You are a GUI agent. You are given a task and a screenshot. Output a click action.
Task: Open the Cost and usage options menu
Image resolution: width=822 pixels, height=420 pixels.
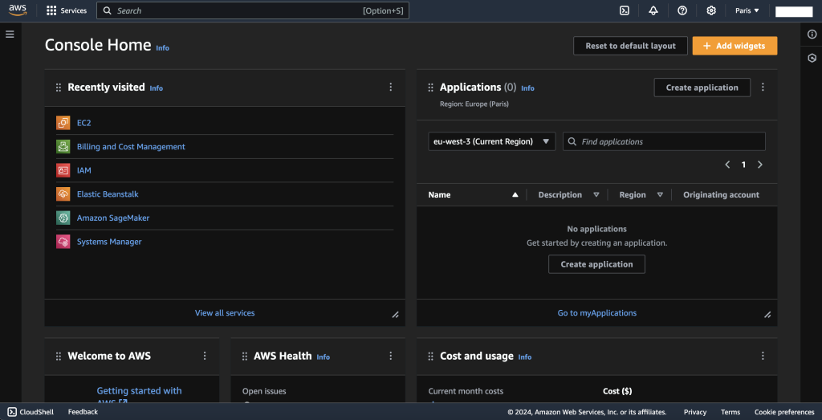pos(763,356)
